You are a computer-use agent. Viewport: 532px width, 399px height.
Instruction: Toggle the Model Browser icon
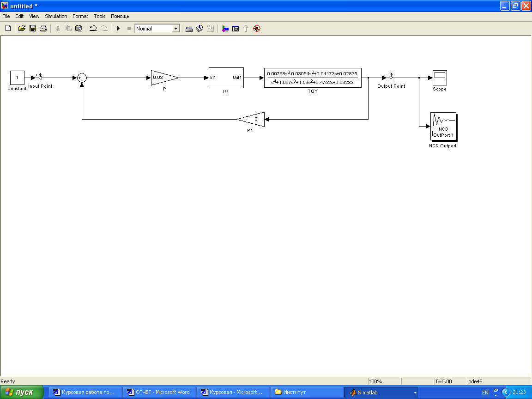point(236,29)
